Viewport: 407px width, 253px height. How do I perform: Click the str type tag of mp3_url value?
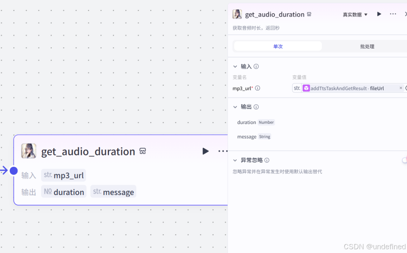(297, 88)
